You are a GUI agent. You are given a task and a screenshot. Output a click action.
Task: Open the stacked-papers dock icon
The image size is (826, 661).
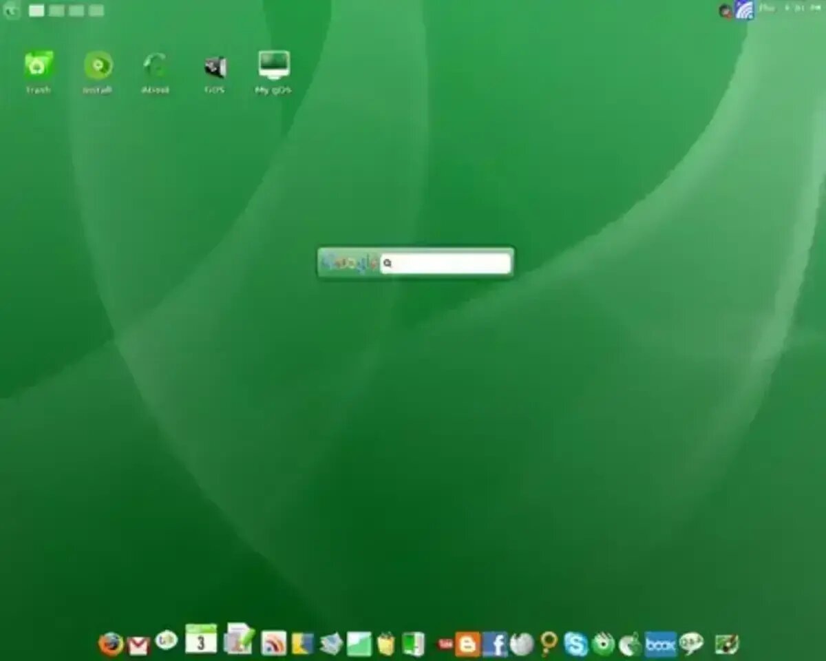(331, 644)
